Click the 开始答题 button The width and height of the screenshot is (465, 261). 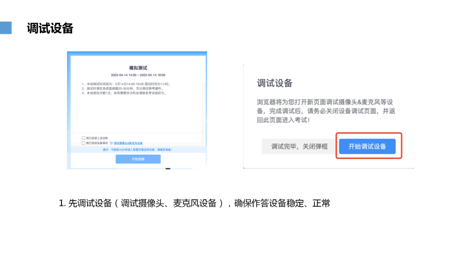coord(138,159)
